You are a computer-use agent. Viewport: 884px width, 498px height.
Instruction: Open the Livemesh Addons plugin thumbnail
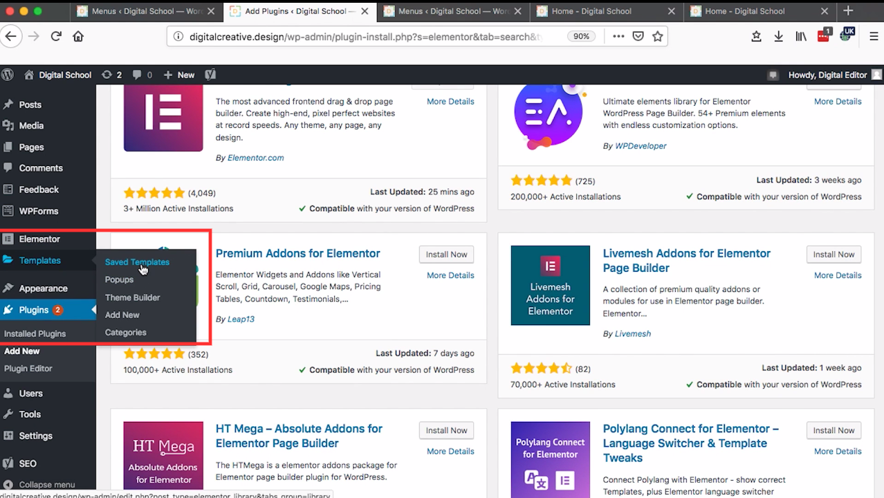pyautogui.click(x=551, y=285)
